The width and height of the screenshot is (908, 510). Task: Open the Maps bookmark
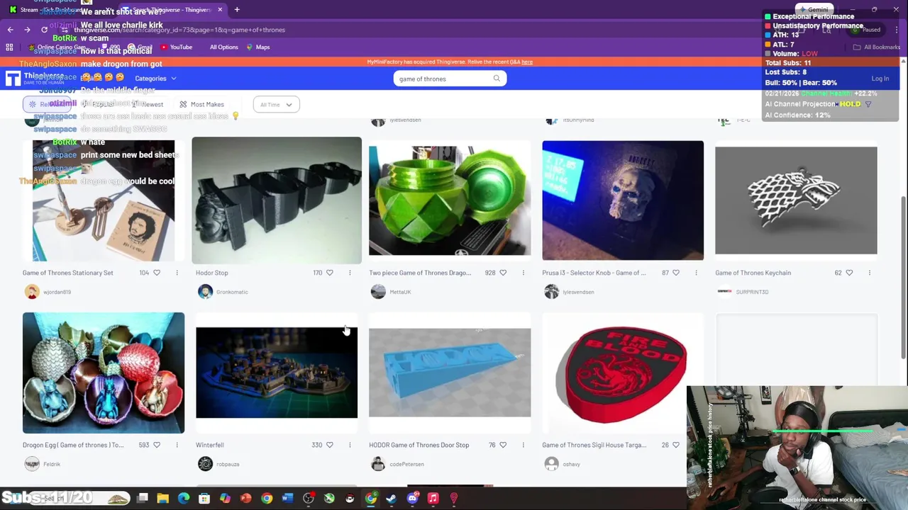(258, 47)
